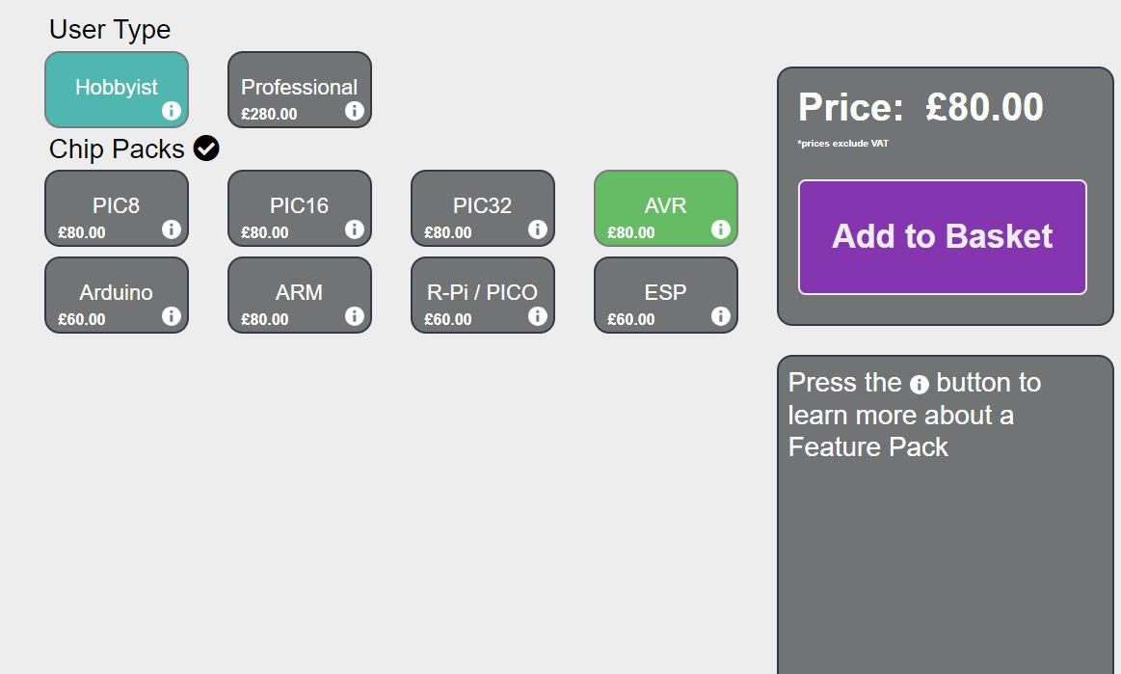
Task: Click Chip Packs checkmark icon
Action: [206, 148]
